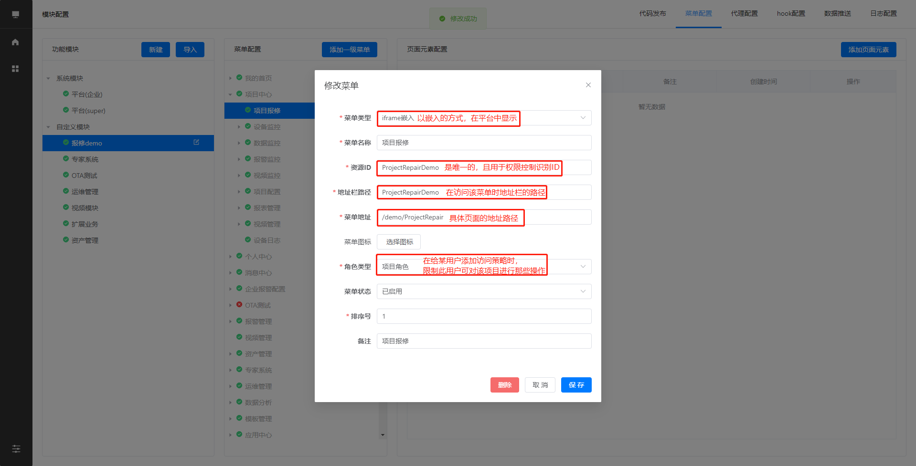Open the 菜单状态 dropdown

tap(484, 291)
